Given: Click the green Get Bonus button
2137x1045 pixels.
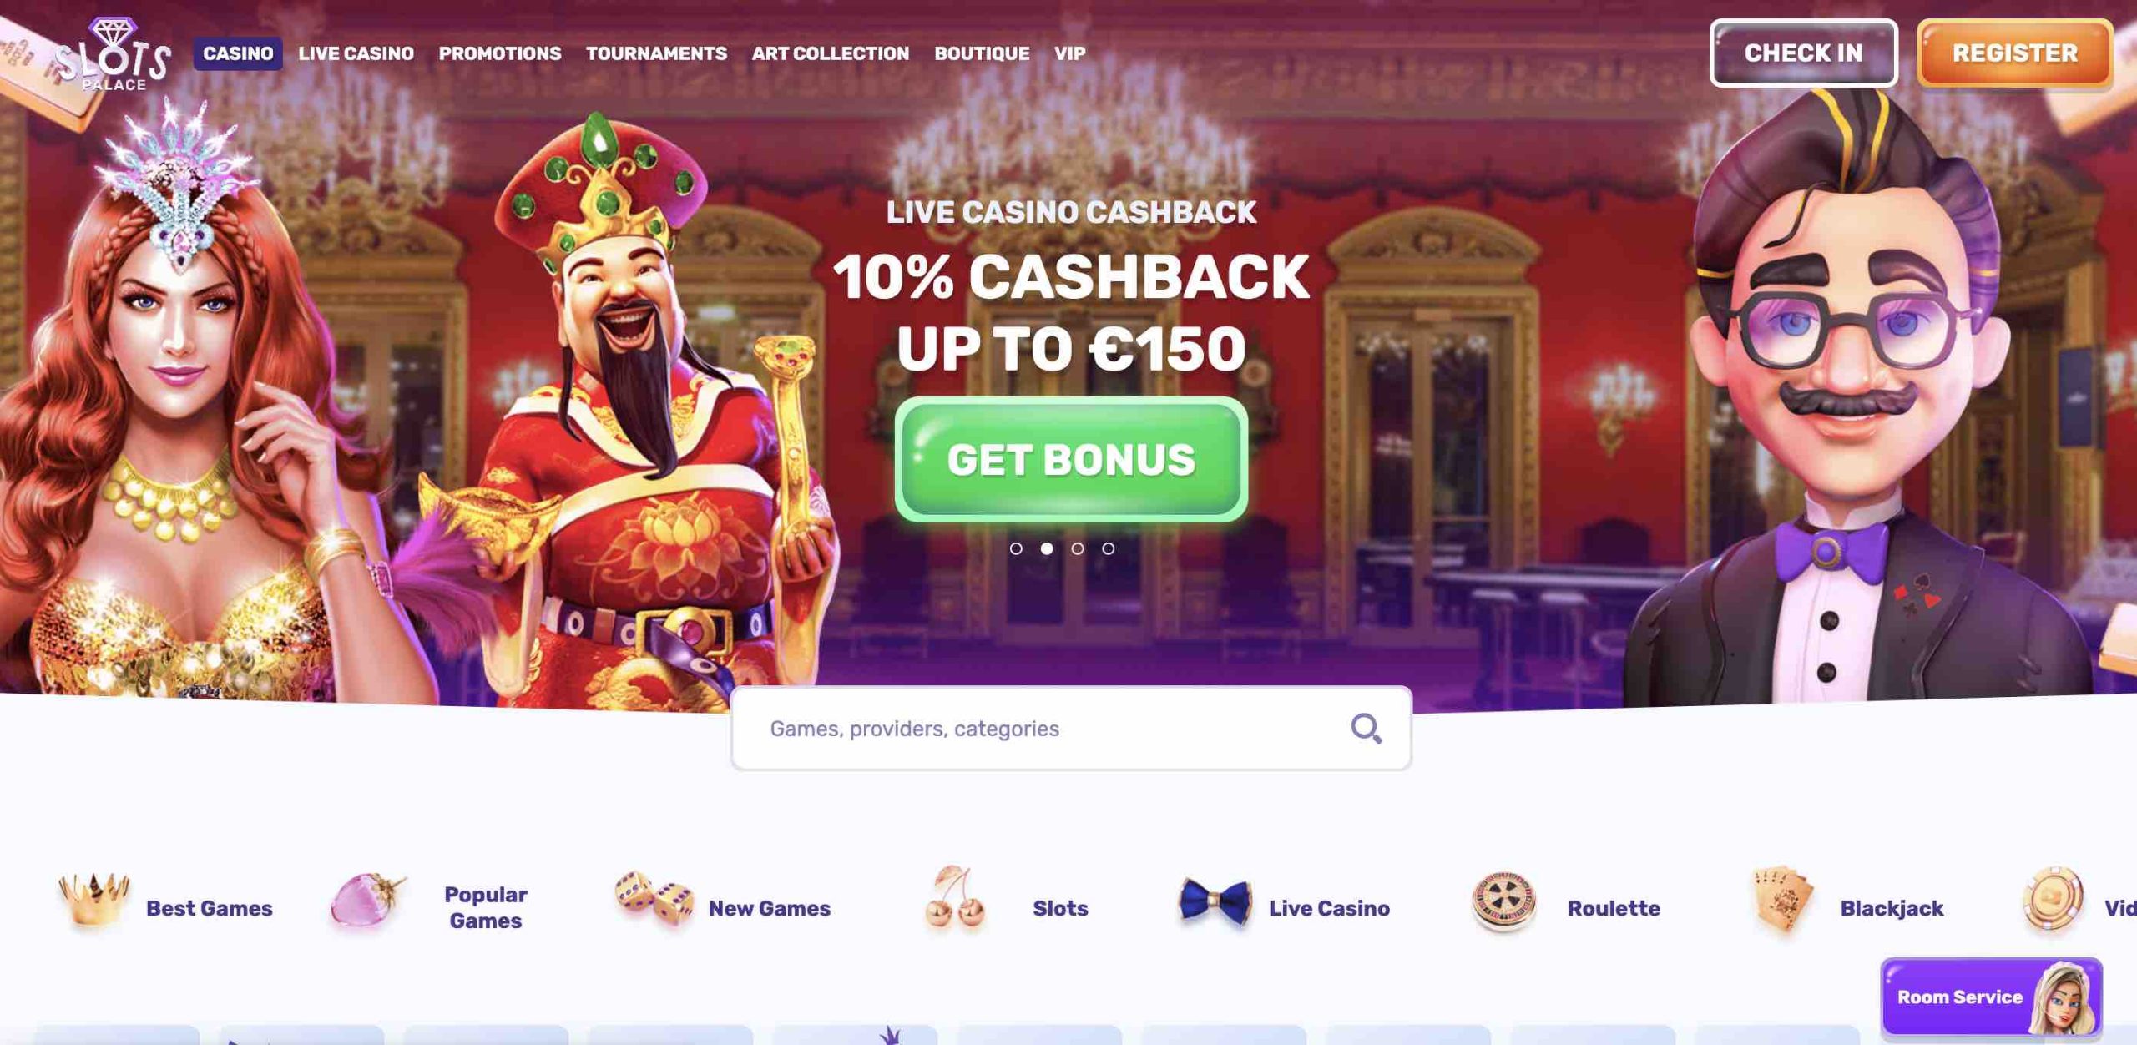Looking at the screenshot, I should [x=1071, y=460].
